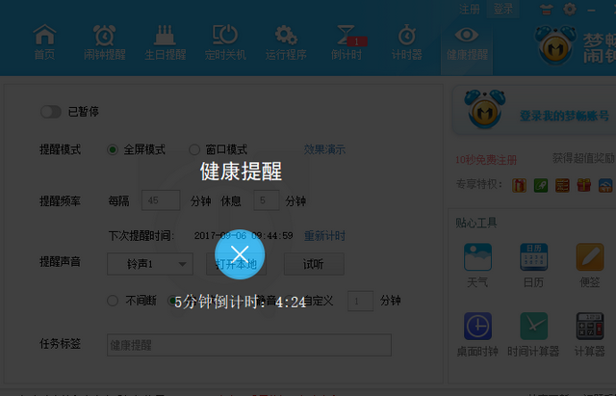
Task: Open the 首页 home tab
Action: coord(44,40)
